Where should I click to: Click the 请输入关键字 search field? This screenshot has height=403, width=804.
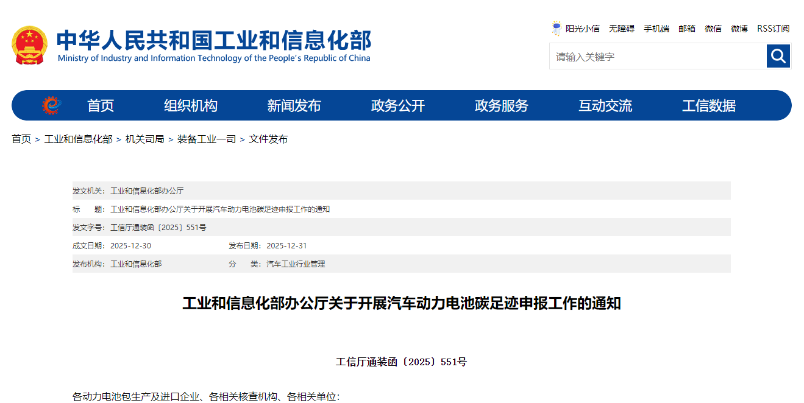coord(657,57)
